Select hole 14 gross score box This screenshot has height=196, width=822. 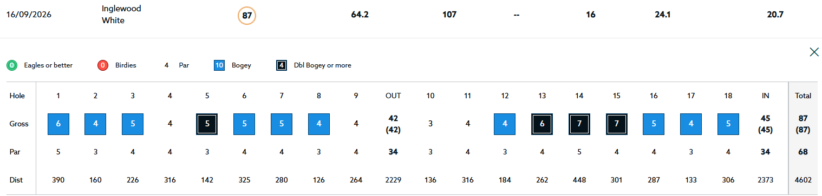point(579,124)
